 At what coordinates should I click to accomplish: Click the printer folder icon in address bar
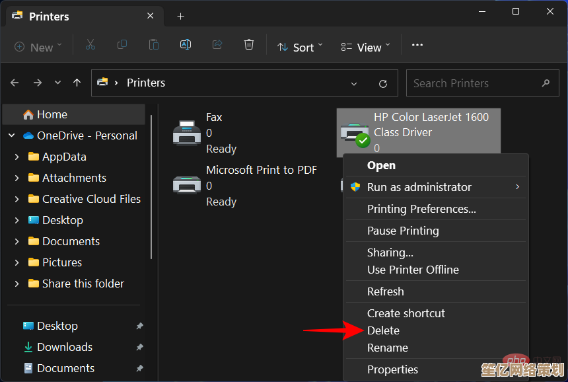[102, 82]
